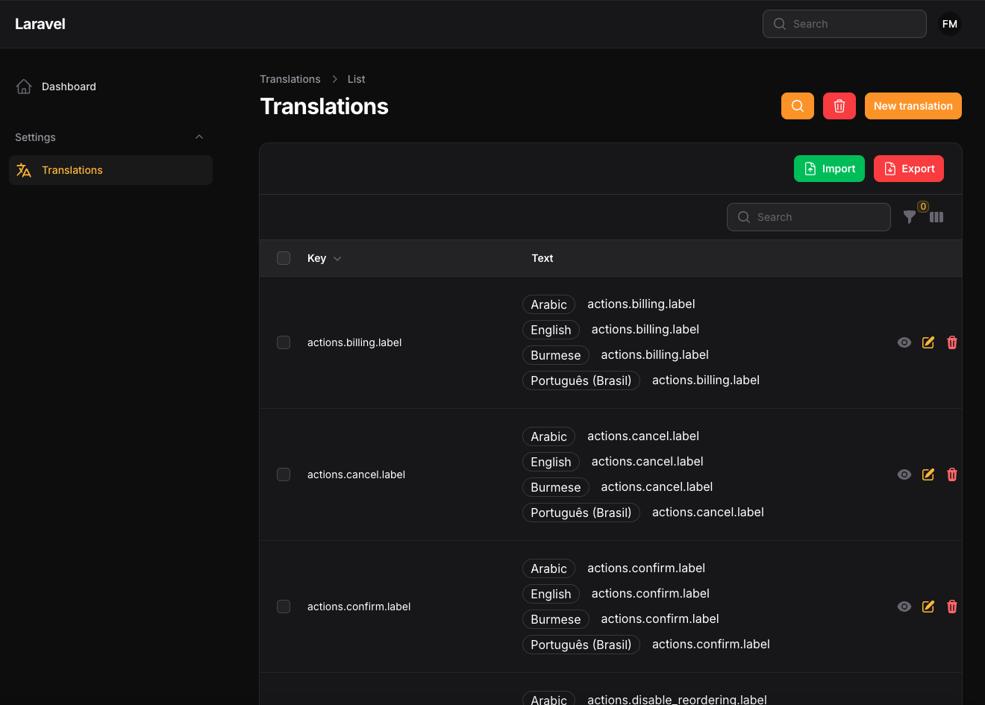Click the English badge in actions.cancel.label row
985x705 pixels.
tap(551, 462)
